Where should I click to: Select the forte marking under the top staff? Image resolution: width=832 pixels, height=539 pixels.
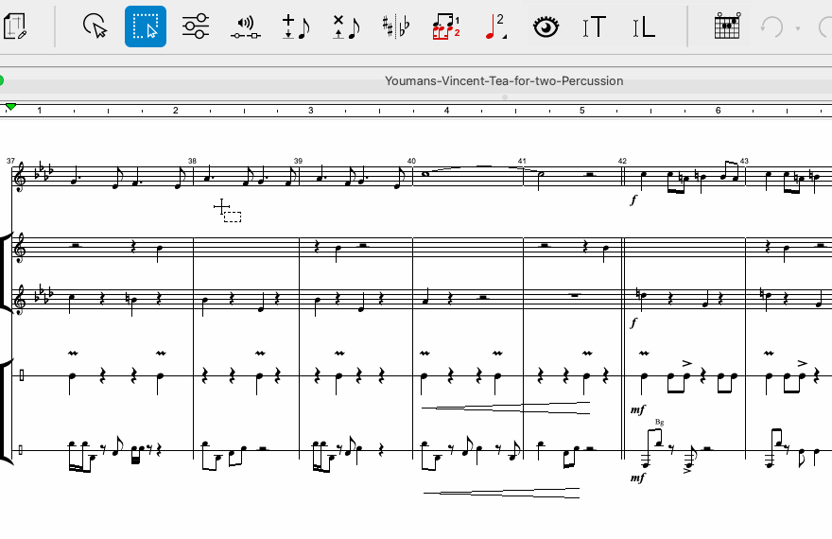[633, 200]
